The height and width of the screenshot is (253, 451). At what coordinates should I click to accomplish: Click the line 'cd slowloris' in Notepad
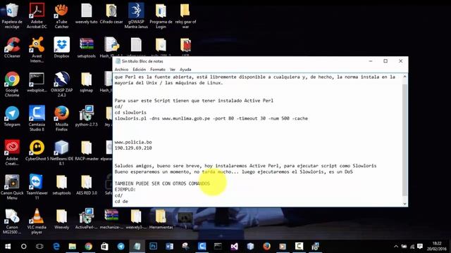tap(130, 112)
